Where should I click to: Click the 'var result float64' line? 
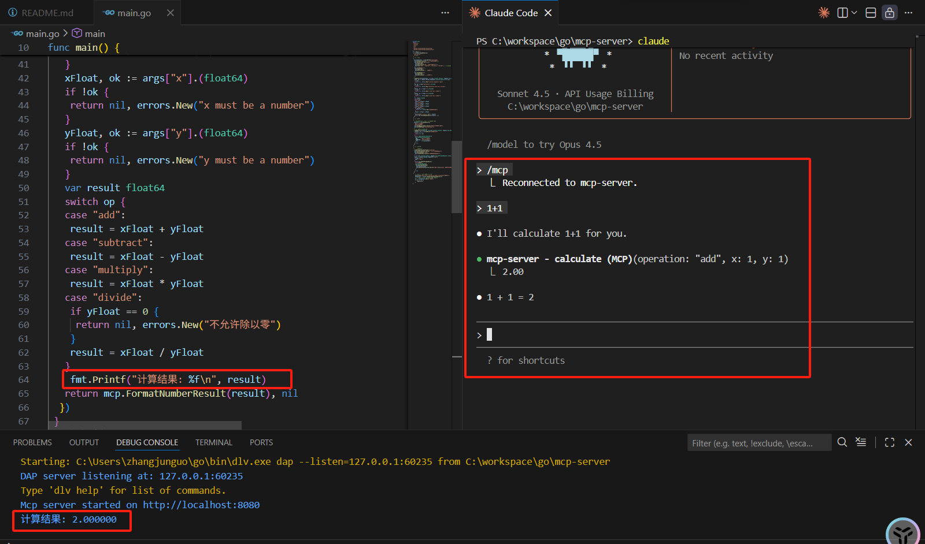[x=114, y=188]
